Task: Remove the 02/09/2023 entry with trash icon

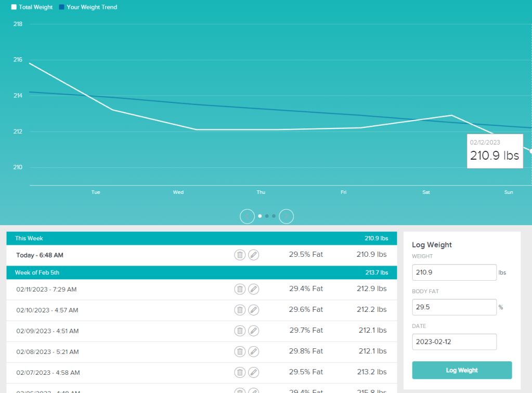Action: (x=240, y=331)
